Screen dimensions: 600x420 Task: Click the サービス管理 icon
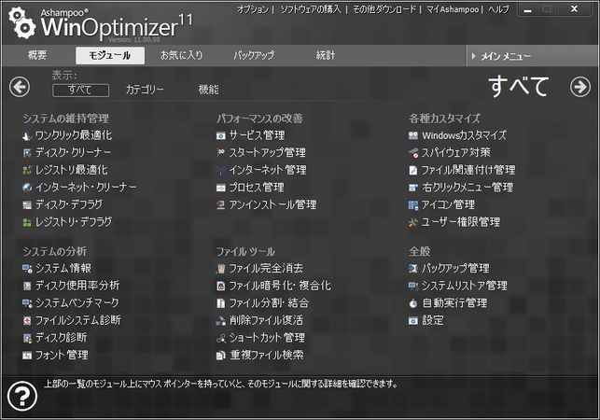tap(221, 135)
